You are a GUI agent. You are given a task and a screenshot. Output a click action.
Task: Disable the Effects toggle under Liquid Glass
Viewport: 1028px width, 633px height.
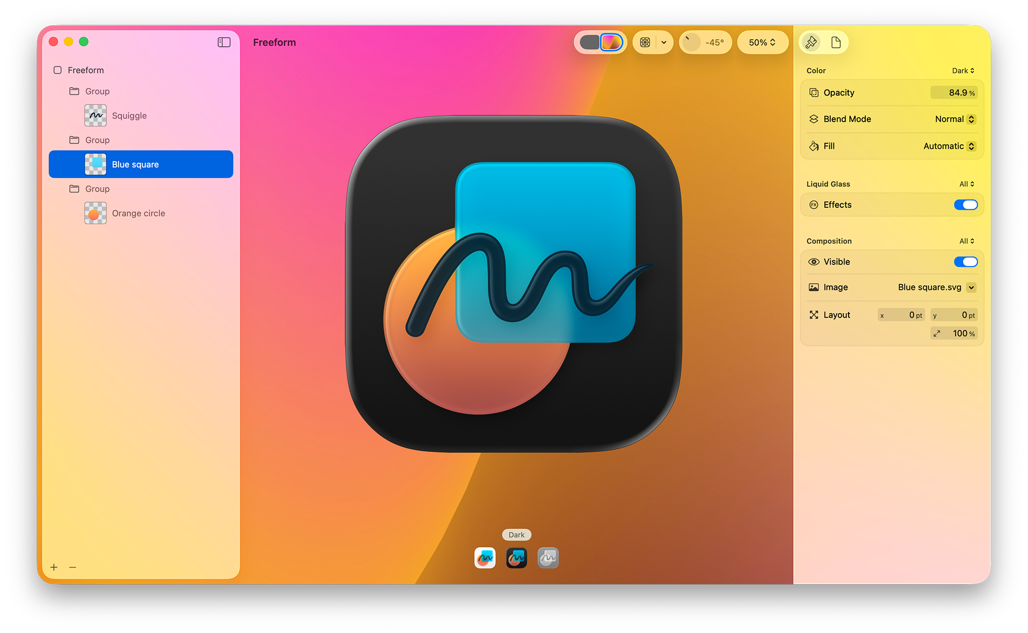966,205
